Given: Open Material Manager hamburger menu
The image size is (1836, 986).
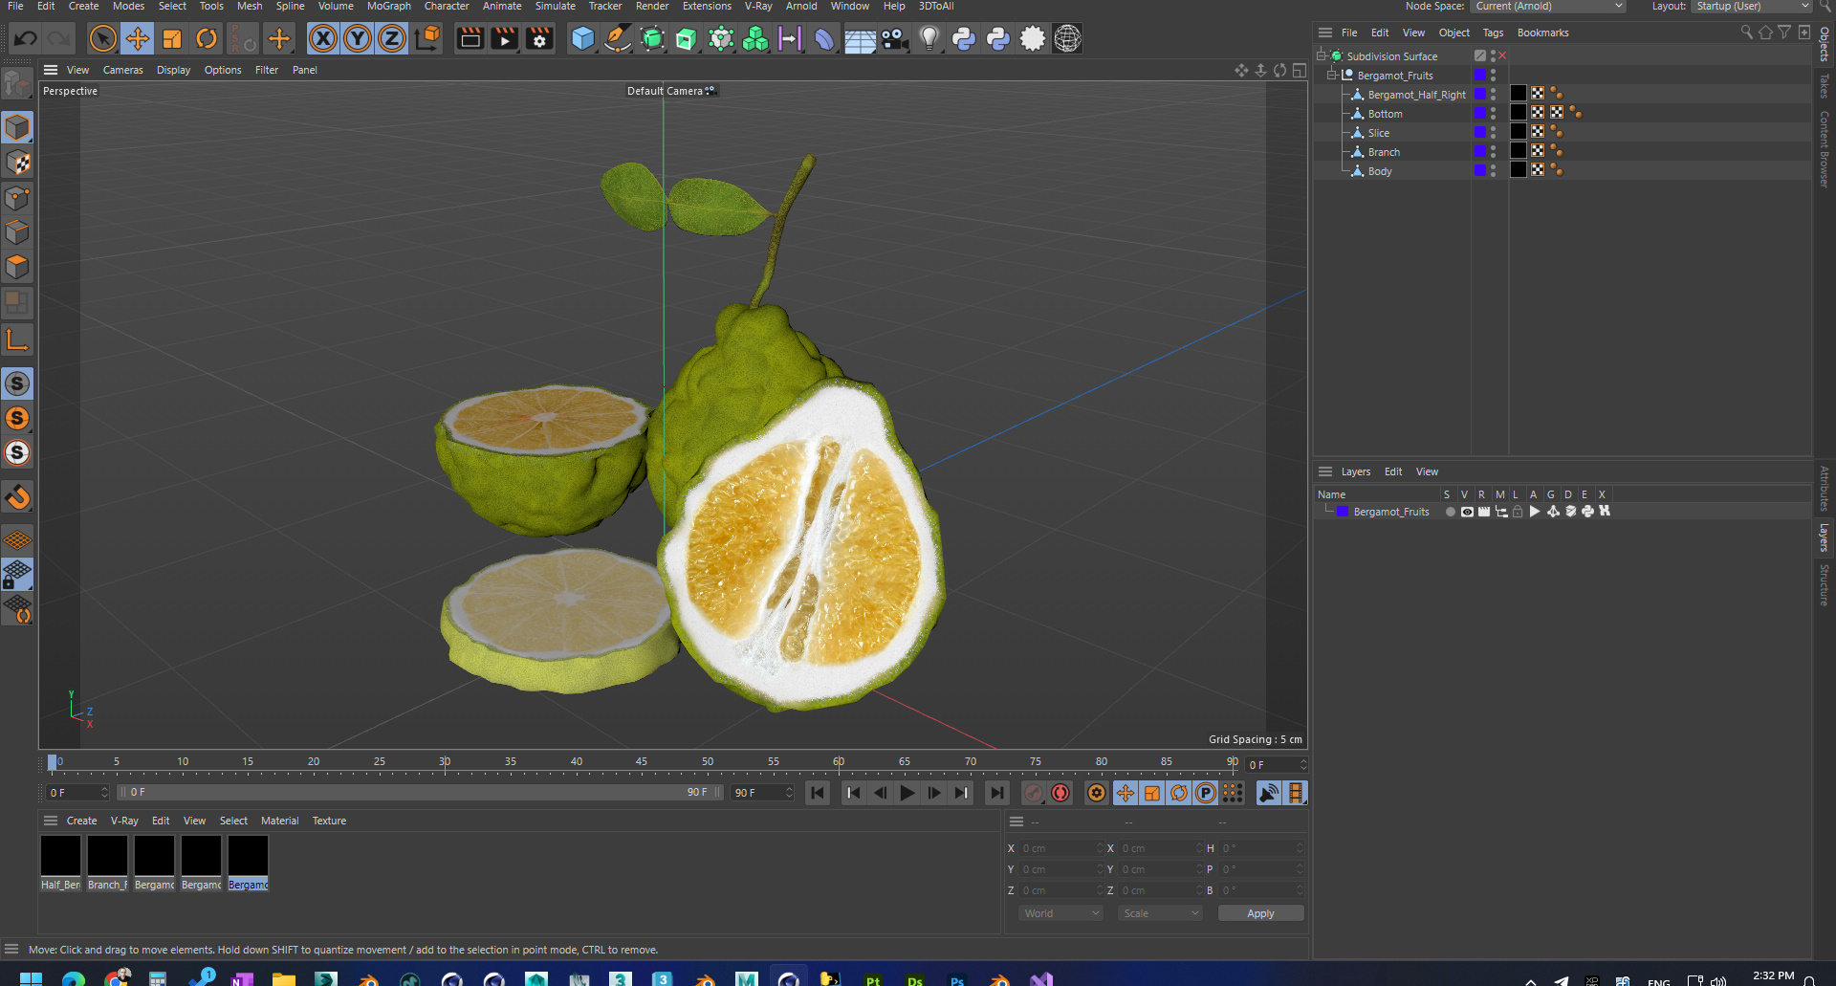Looking at the screenshot, I should click(x=51, y=821).
